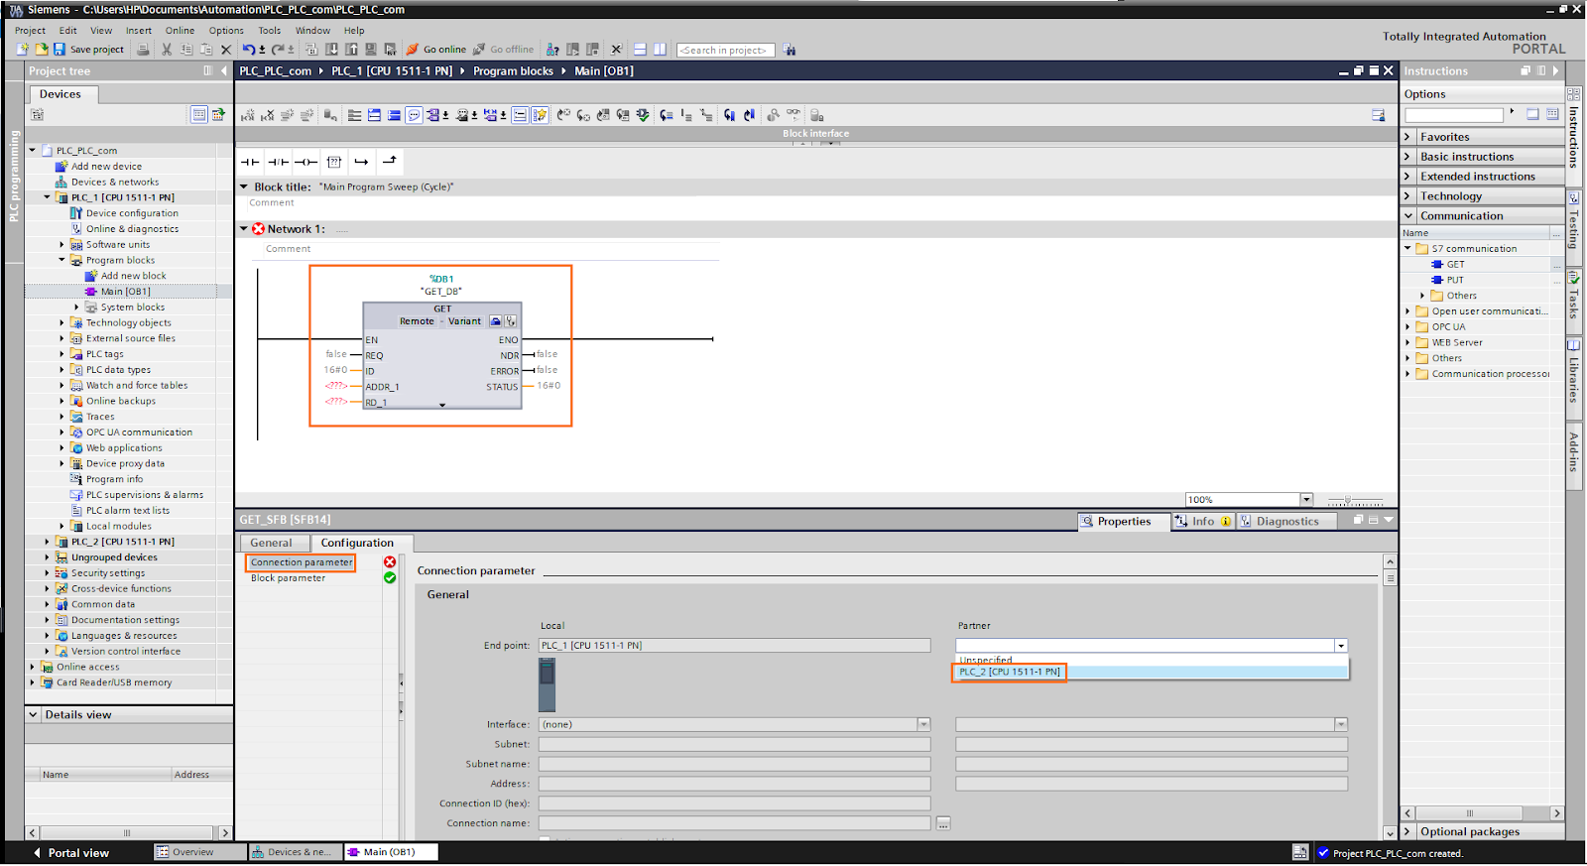This screenshot has height=866, width=1587.
Task: Collapse the Block title section
Action: [x=244, y=186]
